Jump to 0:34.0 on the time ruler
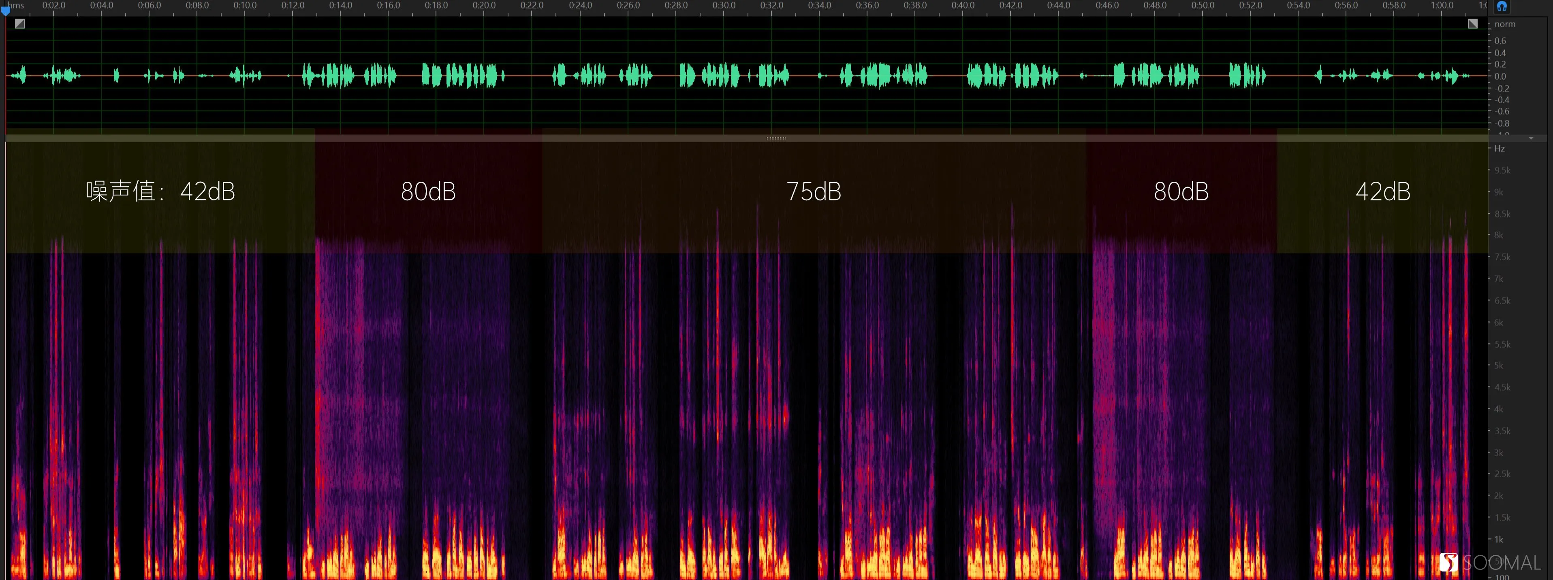Screen dimensions: 1553x580 tap(819, 5)
